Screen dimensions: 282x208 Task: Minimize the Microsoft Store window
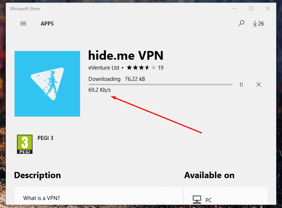click(234, 8)
